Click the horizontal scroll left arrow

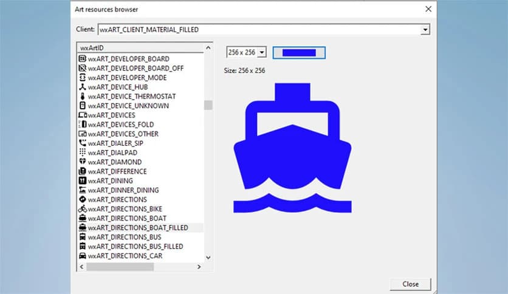pyautogui.click(x=81, y=267)
